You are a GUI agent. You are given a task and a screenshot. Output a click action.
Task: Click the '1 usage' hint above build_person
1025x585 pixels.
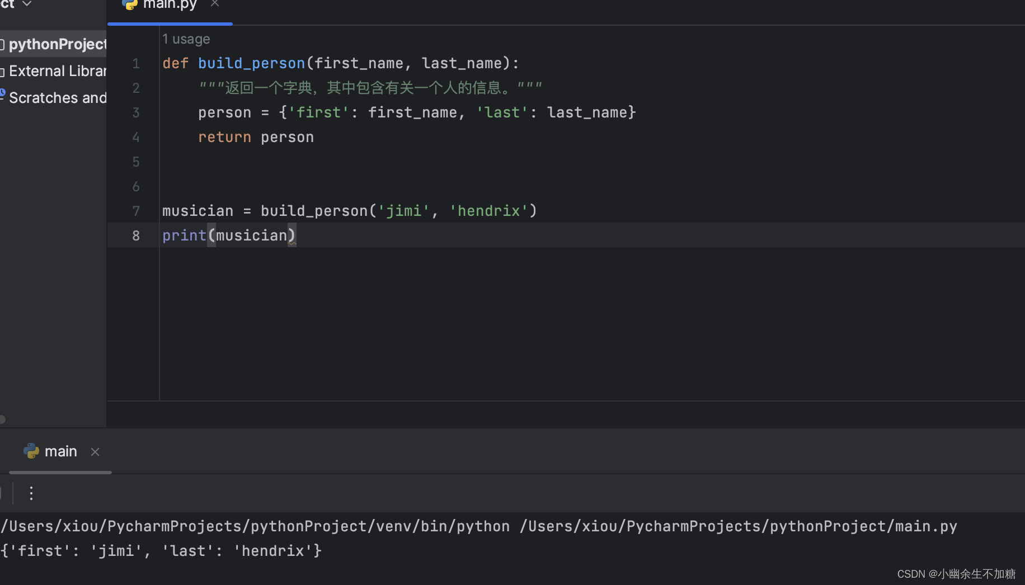coord(186,39)
